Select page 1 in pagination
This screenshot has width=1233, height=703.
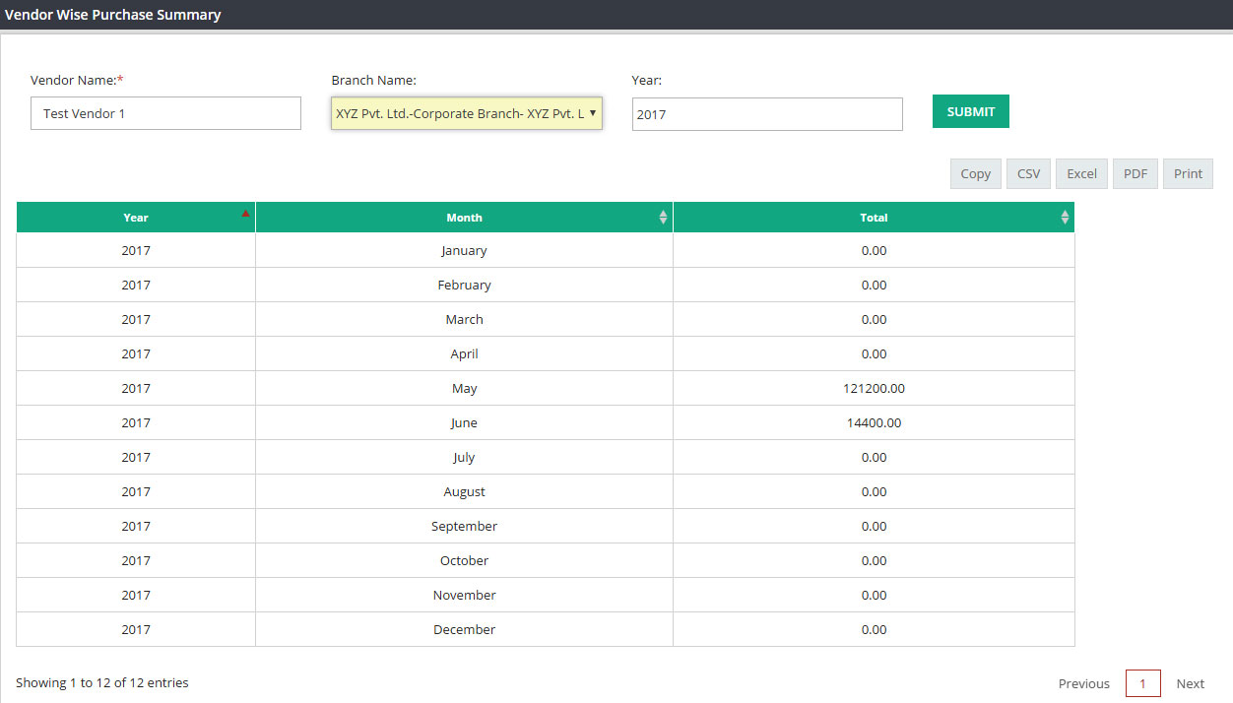click(1143, 683)
